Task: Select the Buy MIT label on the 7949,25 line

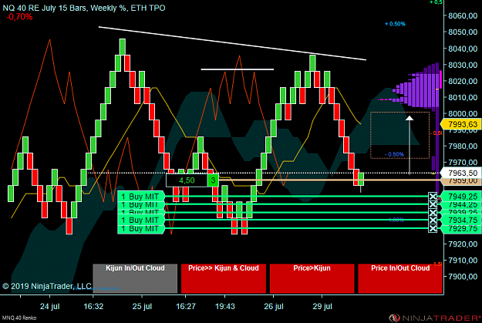Action: point(141,197)
